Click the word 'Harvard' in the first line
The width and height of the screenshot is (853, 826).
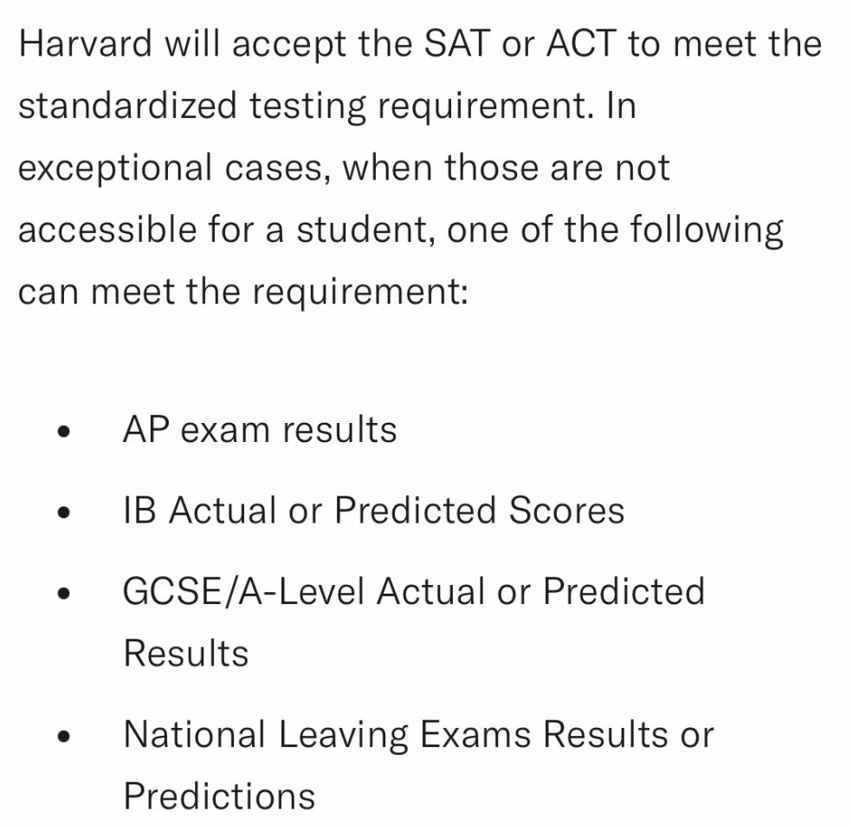(x=86, y=43)
